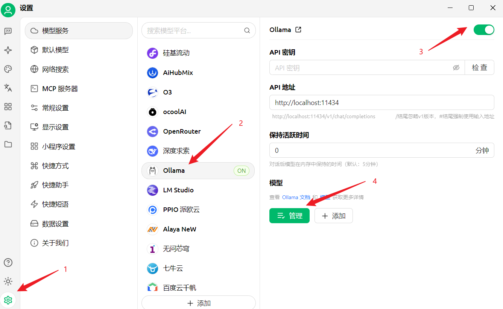Open the mini apps grid sidebar icon

[x=8, y=107]
